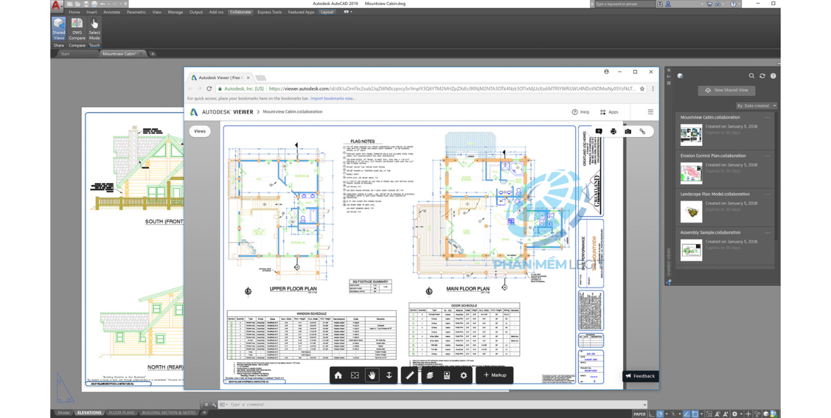Click the Plot printer icon in quick access toolbar
The width and height of the screenshot is (831, 418).
click(95, 4)
